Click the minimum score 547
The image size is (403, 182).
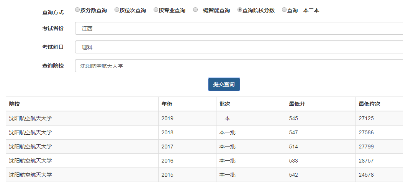pyautogui.click(x=293, y=133)
